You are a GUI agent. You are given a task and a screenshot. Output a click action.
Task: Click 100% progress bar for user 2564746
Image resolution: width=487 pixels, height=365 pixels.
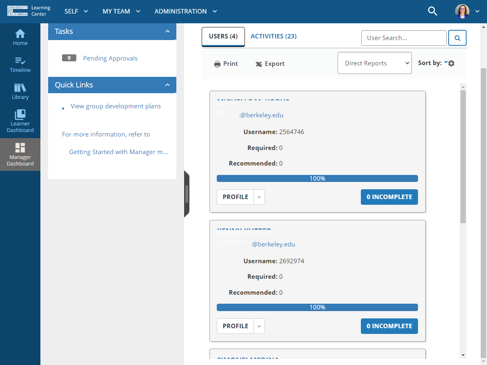click(317, 179)
